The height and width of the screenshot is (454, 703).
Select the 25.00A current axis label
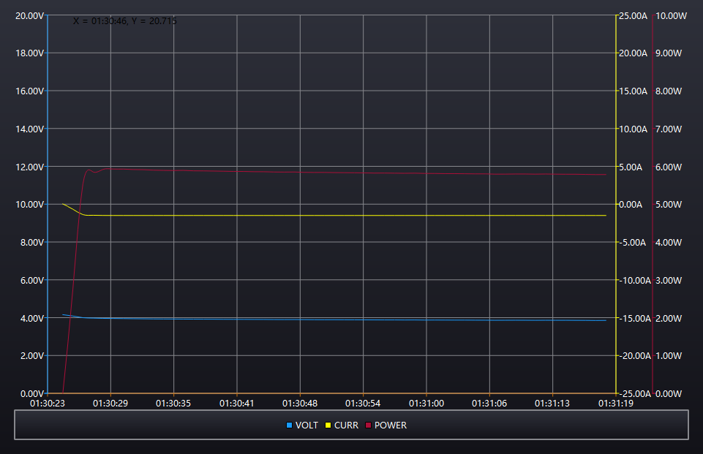[x=633, y=15]
